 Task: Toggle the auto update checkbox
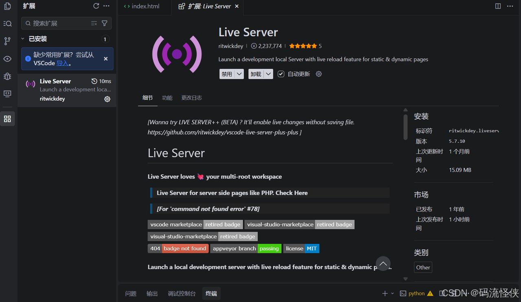(x=281, y=74)
